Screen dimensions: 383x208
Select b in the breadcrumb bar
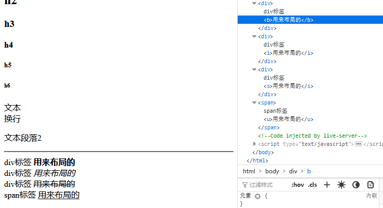pyautogui.click(x=309, y=171)
